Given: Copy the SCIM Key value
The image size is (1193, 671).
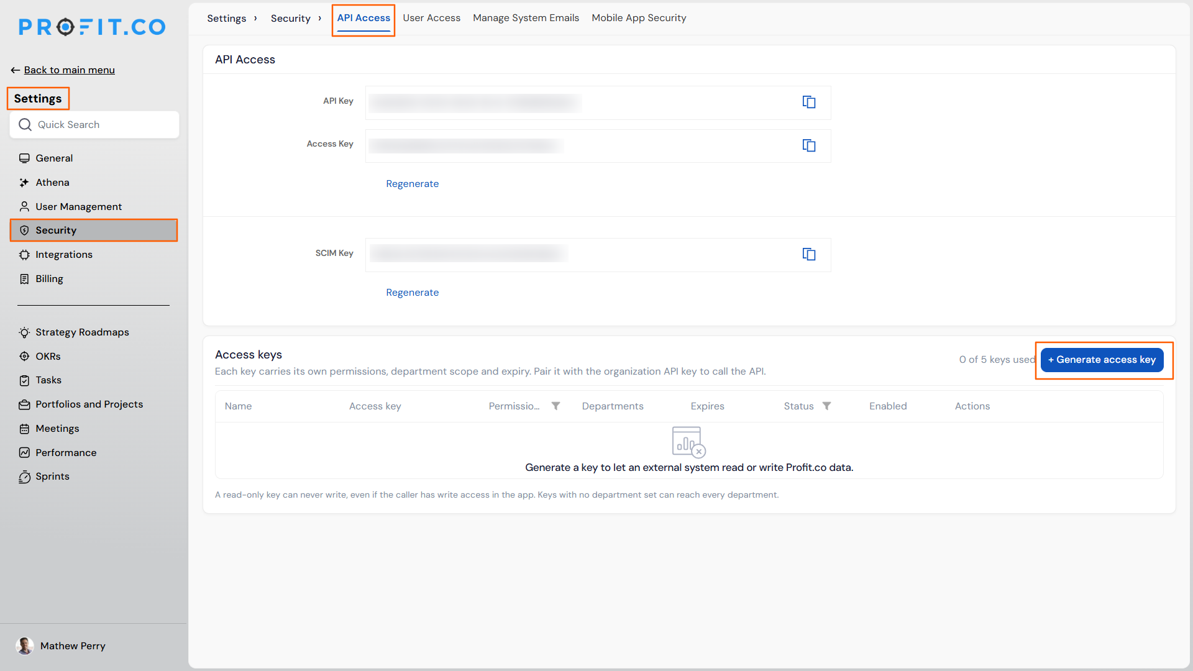Looking at the screenshot, I should click(808, 254).
